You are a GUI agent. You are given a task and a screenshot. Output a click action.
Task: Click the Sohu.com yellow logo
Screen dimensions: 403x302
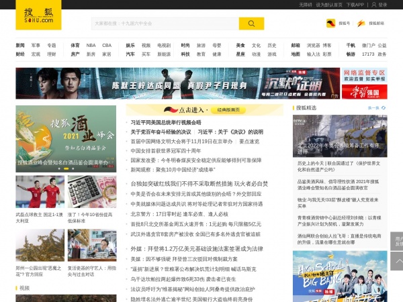pyautogui.click(x=38, y=15)
